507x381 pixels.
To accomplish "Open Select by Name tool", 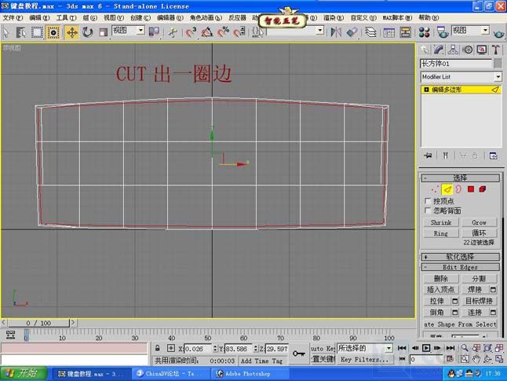I will pos(21,32).
